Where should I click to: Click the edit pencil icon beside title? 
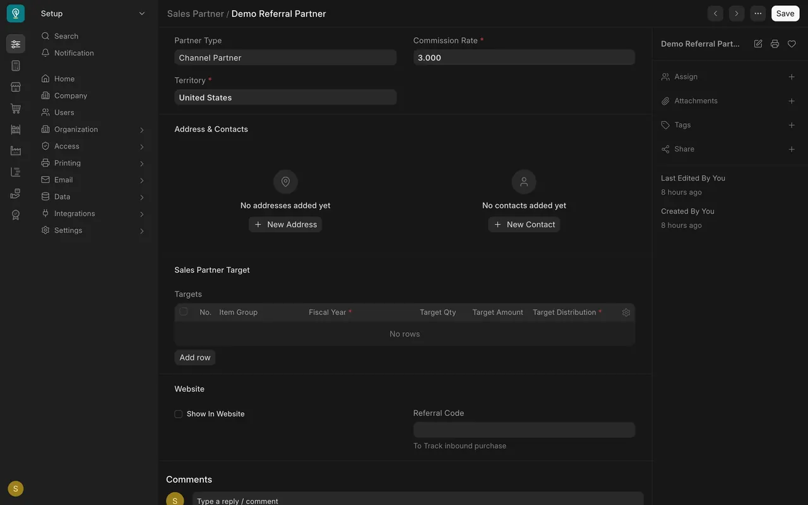[758, 44]
